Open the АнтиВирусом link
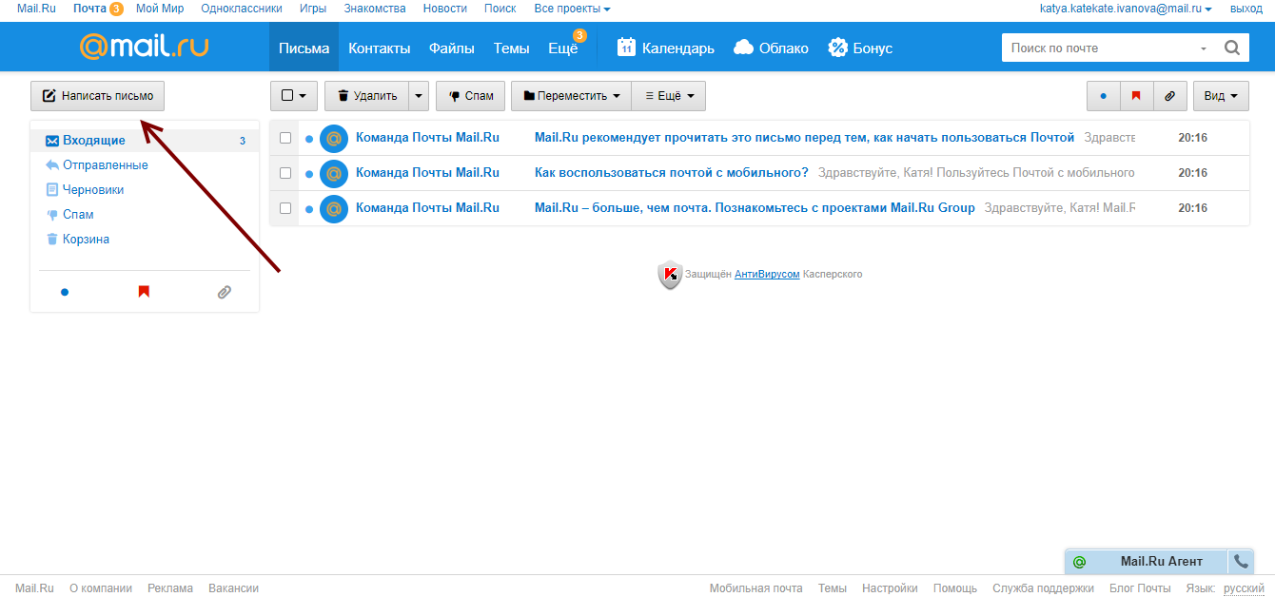This screenshot has height=597, width=1275. coord(767,274)
